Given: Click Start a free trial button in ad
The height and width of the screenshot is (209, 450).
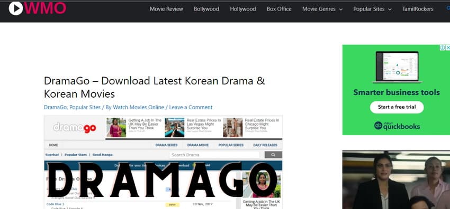Looking at the screenshot, I should pyautogui.click(x=397, y=107).
